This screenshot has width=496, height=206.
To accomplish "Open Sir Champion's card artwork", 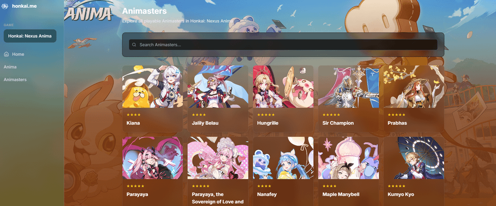I will pos(348,87).
